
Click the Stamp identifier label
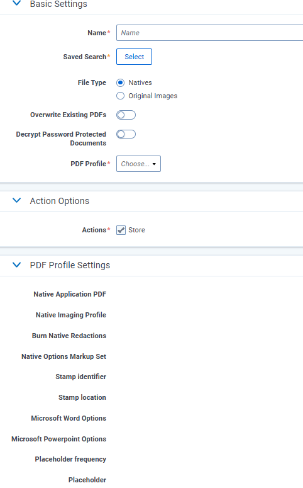(81, 377)
